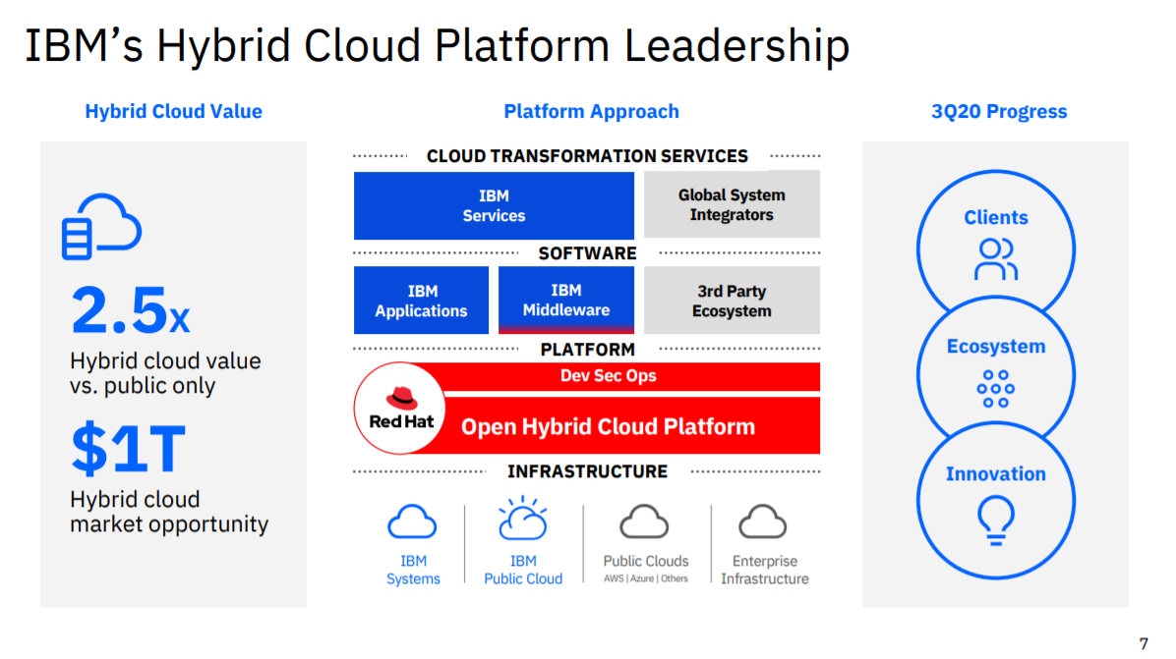The image size is (1176, 659).
Task: Click the $1T figure
Action: [128, 449]
